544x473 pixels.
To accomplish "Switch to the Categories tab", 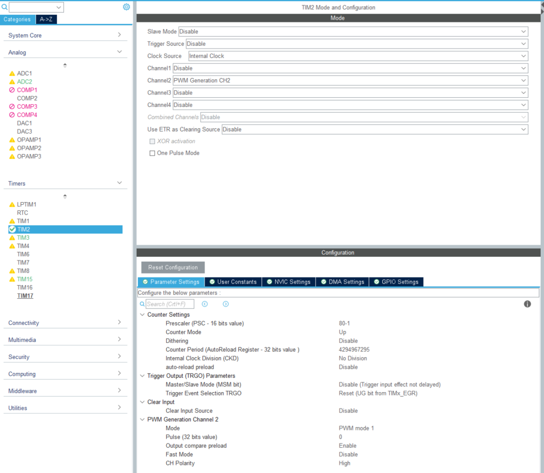I will tap(17, 20).
